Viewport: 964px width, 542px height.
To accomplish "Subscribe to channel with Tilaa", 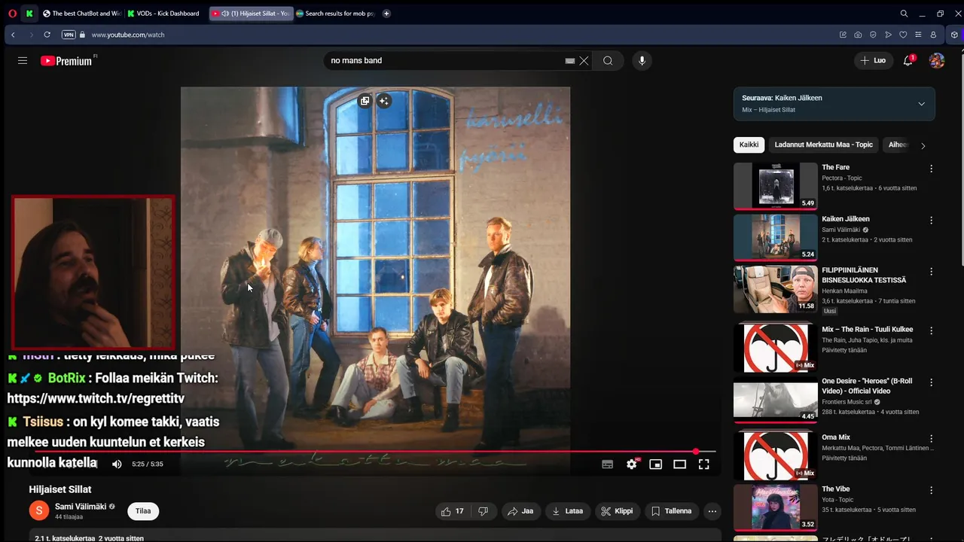I will [143, 511].
